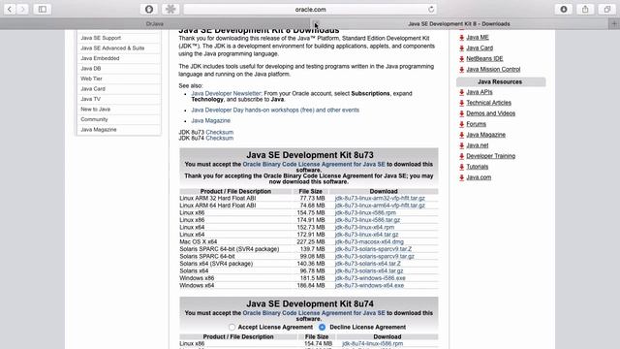Select the Java SE Development Kit 8 Downloads tab

pyautogui.click(x=458, y=23)
